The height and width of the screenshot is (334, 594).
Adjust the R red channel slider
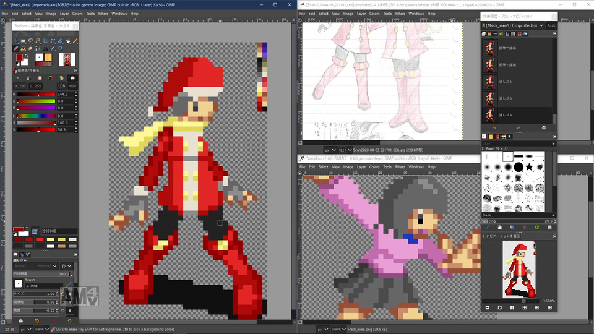(x=37, y=94)
